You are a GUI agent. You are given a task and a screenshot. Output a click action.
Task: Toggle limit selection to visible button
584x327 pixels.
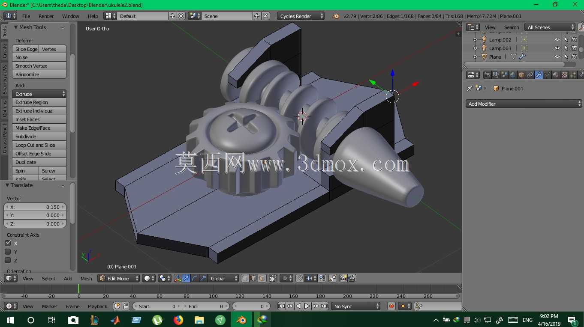tap(273, 278)
